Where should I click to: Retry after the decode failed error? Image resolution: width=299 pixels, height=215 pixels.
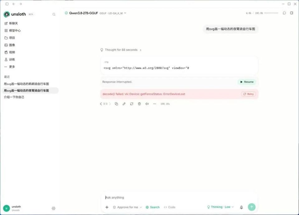click(x=249, y=94)
